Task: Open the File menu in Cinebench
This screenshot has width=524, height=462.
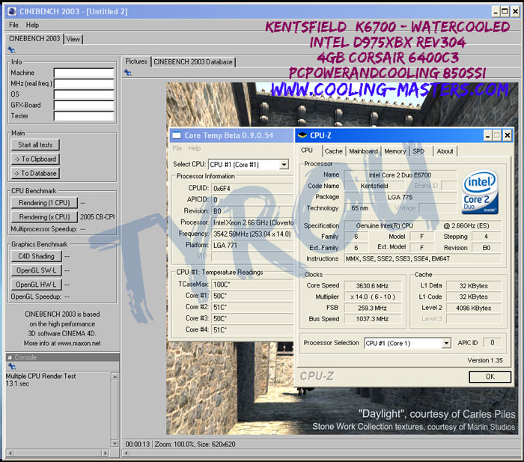Action: coord(13,25)
